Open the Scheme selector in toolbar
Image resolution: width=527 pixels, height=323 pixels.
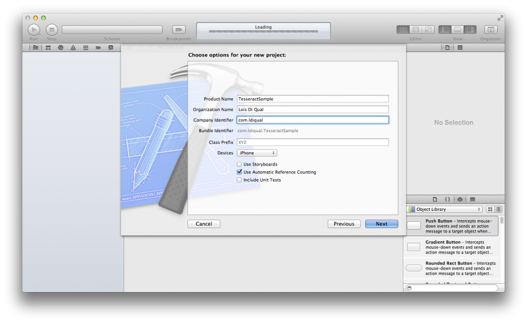(x=112, y=30)
